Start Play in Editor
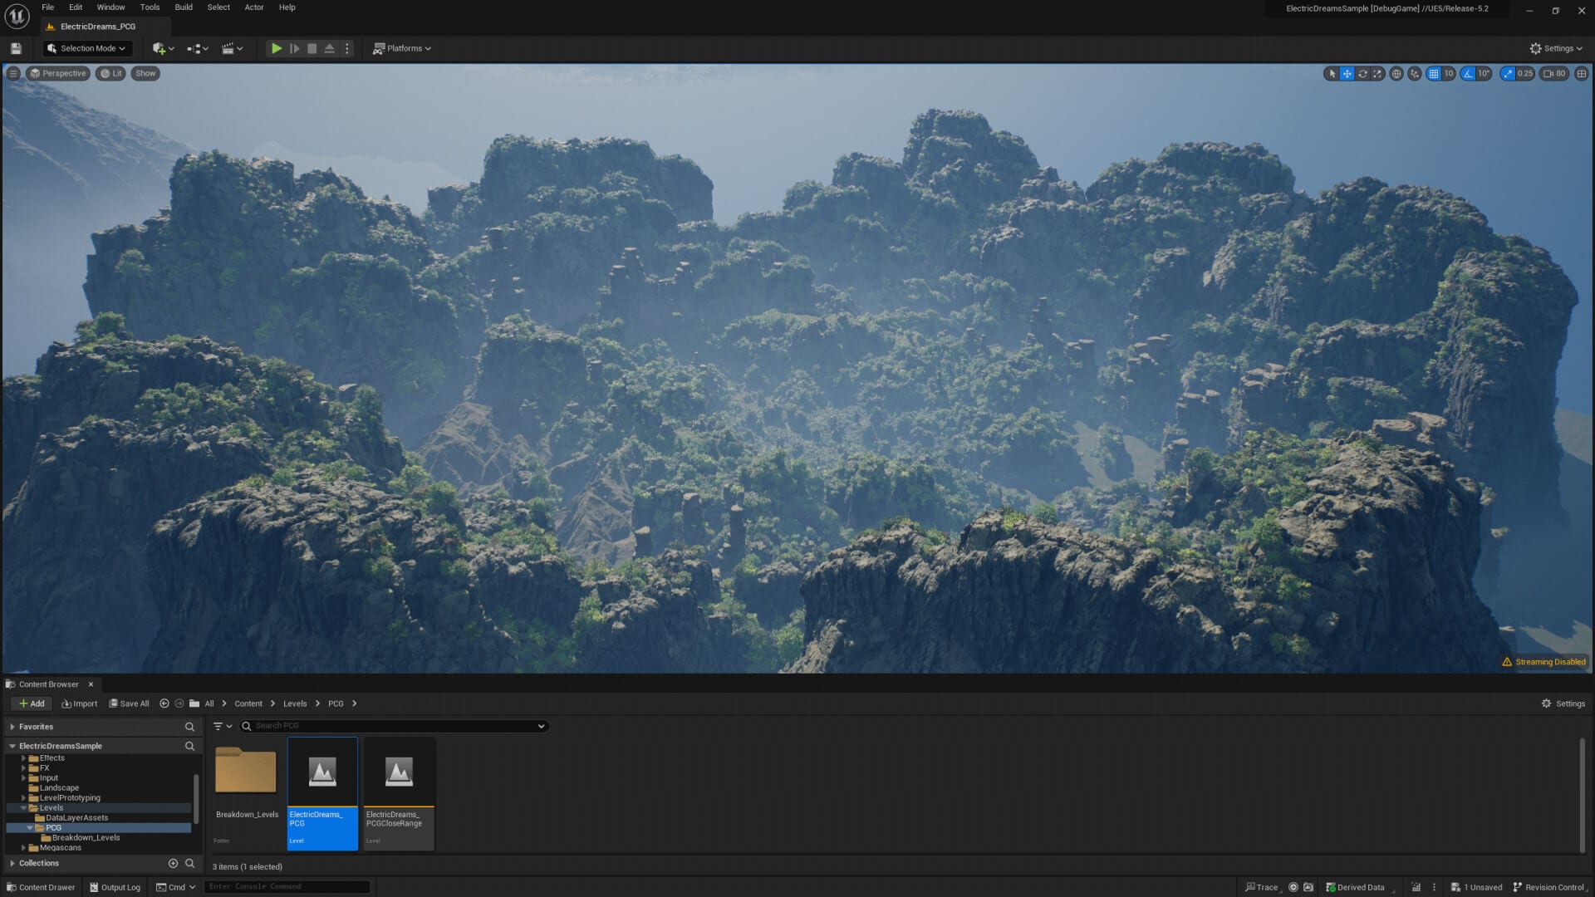 (277, 48)
